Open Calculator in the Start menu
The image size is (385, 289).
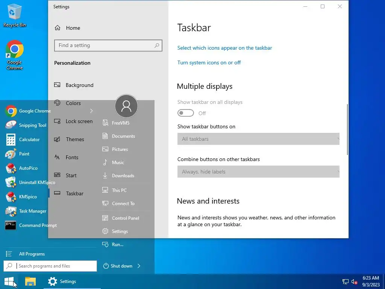click(x=22, y=139)
